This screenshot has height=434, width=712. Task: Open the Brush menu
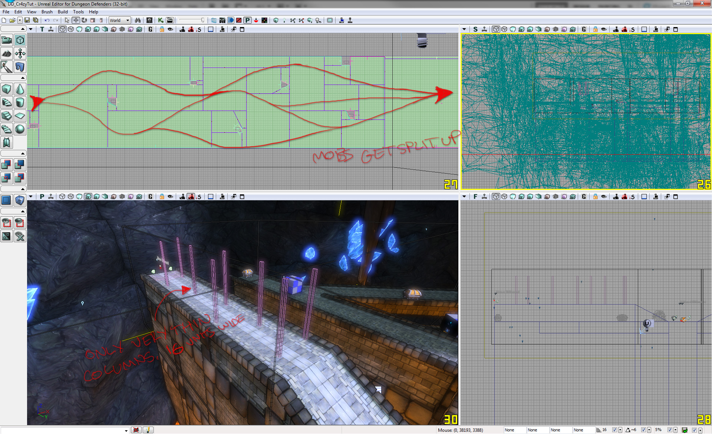(x=47, y=12)
